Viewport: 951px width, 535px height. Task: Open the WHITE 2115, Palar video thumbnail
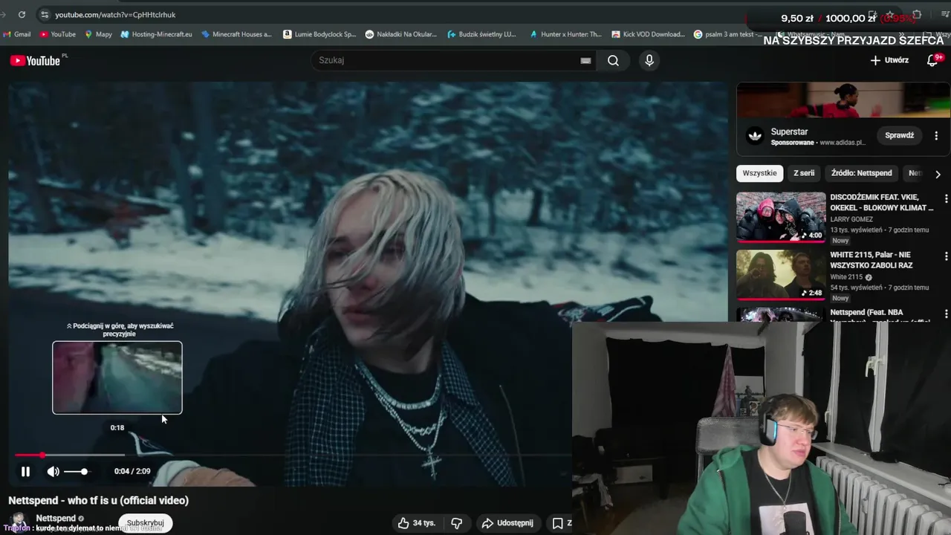pyautogui.click(x=781, y=274)
